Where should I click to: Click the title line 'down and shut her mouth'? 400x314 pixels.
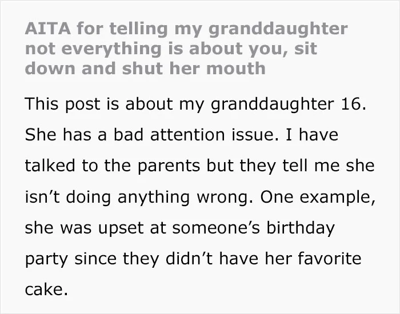click(145, 69)
